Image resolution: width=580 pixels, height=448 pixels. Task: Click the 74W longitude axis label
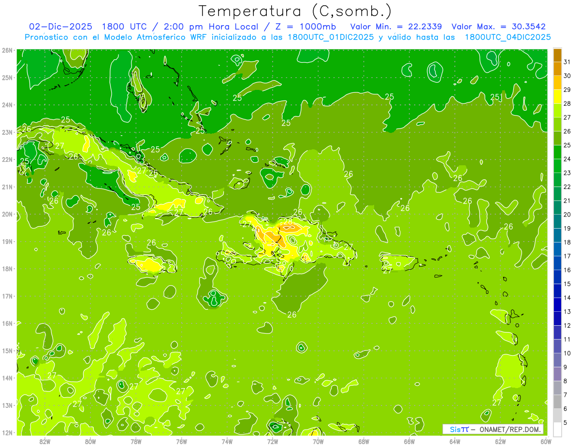coord(227,441)
